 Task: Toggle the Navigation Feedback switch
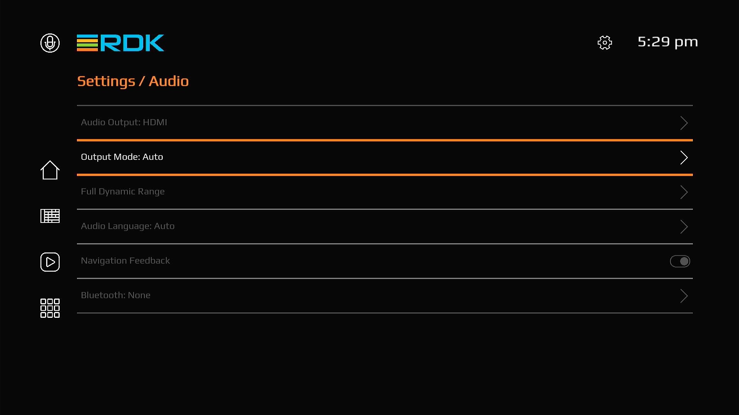pos(680,261)
